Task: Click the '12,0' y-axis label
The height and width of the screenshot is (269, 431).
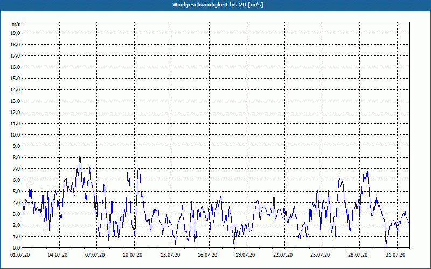Action: coord(15,112)
